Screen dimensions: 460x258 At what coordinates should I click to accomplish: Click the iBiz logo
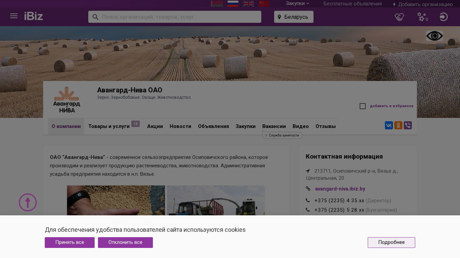pyautogui.click(x=34, y=16)
